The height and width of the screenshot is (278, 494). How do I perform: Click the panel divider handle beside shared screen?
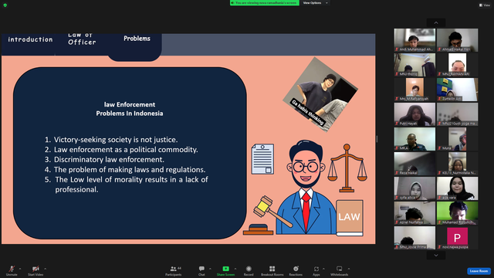tap(377, 139)
